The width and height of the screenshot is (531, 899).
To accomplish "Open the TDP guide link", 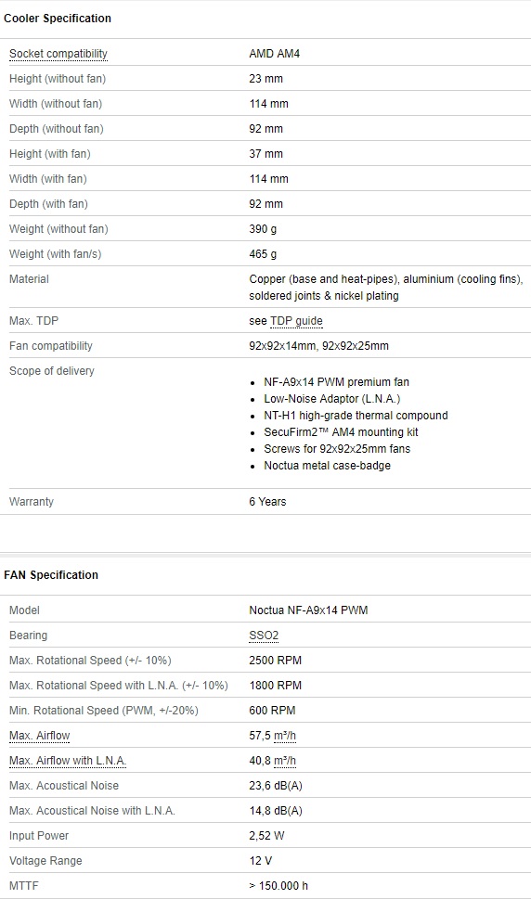I will coord(296,320).
